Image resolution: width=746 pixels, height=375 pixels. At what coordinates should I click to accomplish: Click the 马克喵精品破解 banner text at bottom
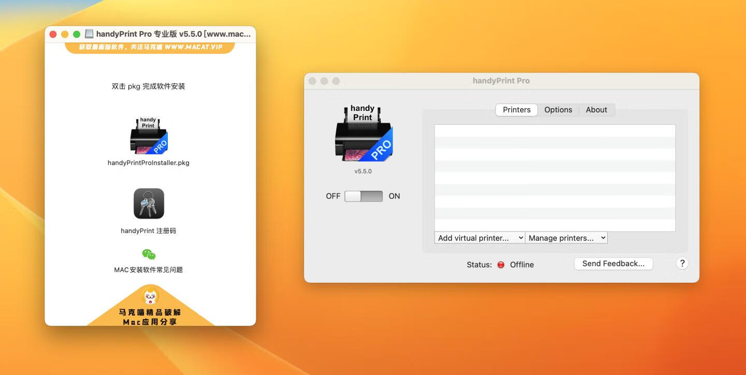[x=150, y=312]
